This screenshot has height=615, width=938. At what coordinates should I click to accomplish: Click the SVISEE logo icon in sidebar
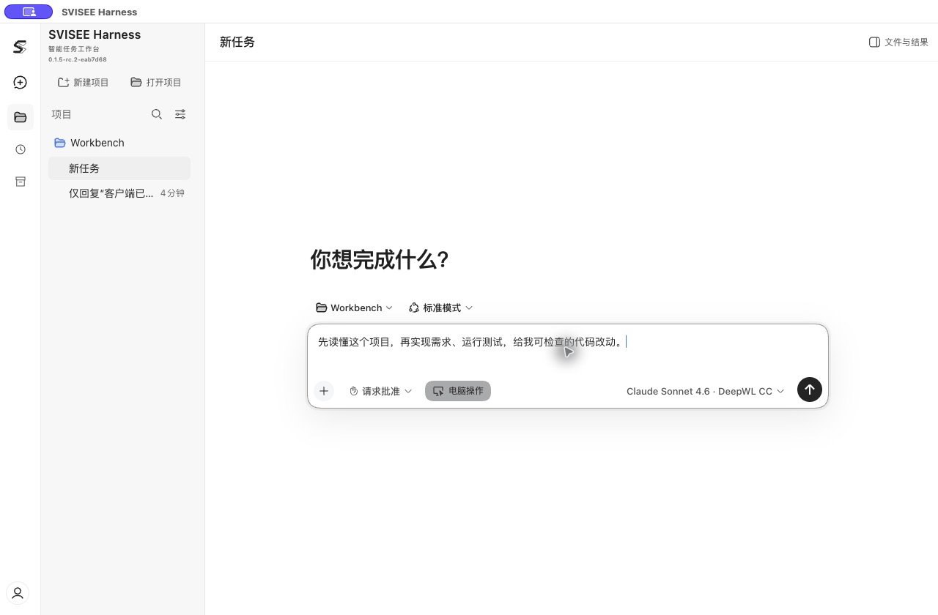20,48
